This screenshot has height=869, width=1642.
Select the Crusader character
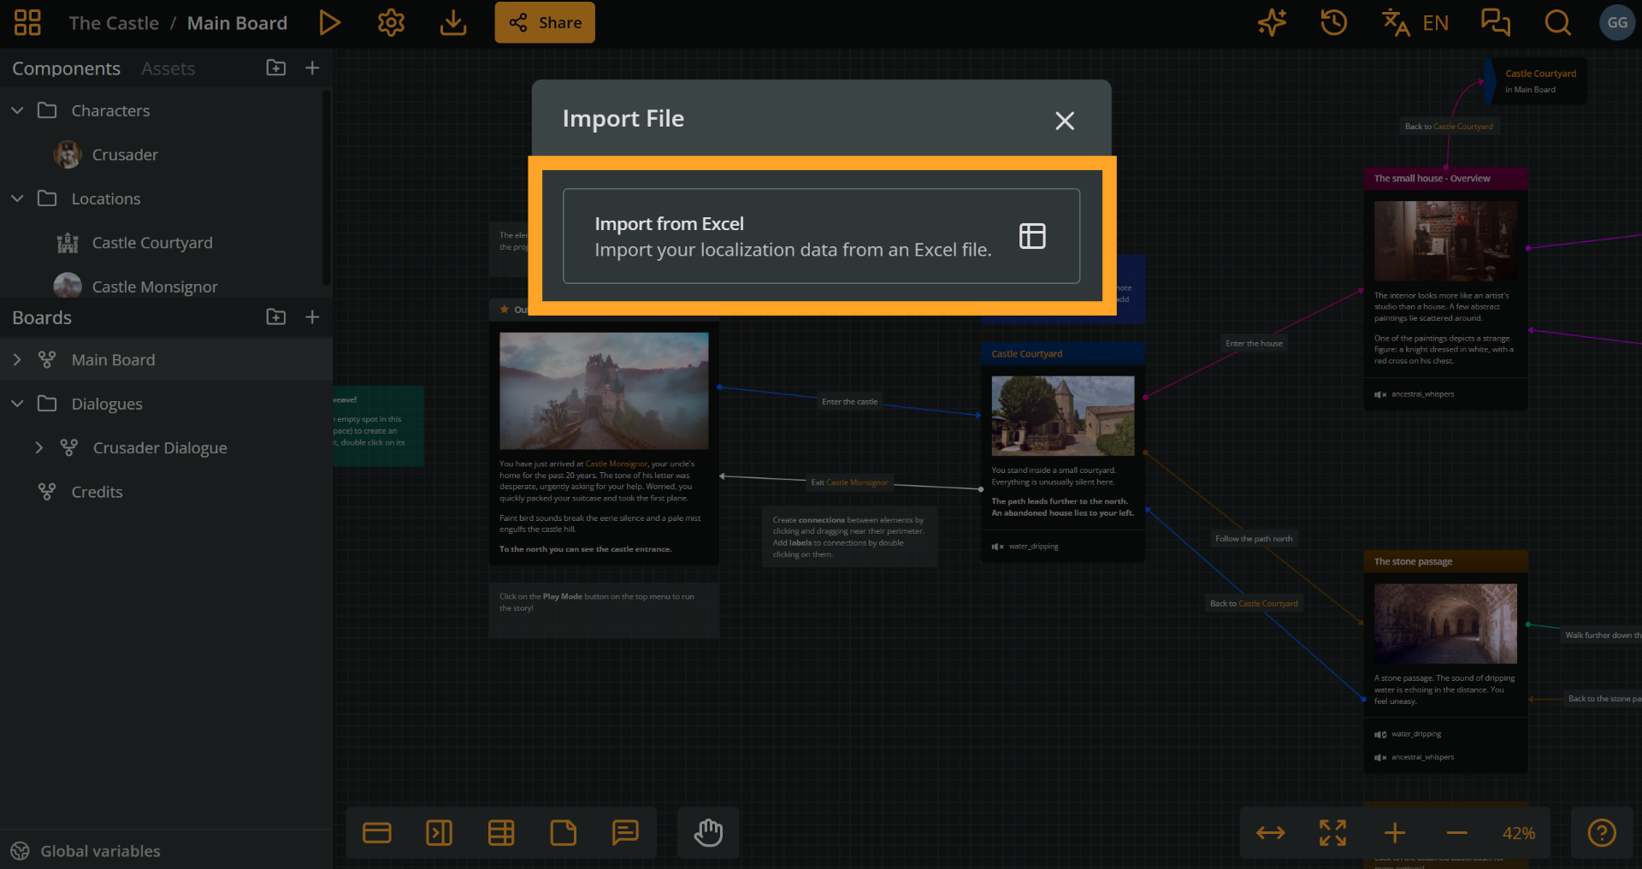pos(125,155)
